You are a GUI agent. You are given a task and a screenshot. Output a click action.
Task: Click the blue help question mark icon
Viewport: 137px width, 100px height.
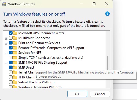tap(107, 14)
